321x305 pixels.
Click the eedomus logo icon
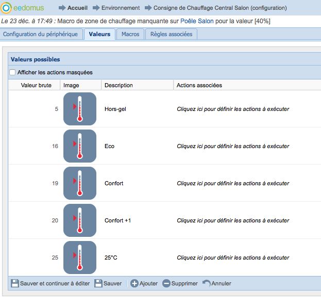[7, 8]
